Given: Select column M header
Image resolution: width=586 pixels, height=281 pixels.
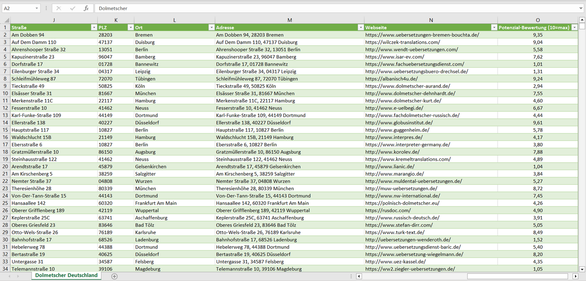Looking at the screenshot, I should [290, 20].
